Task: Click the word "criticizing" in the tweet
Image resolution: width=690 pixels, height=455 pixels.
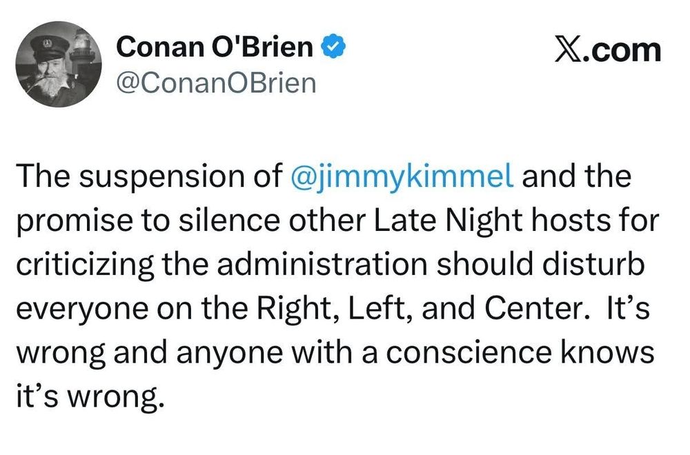Action: pos(79,265)
